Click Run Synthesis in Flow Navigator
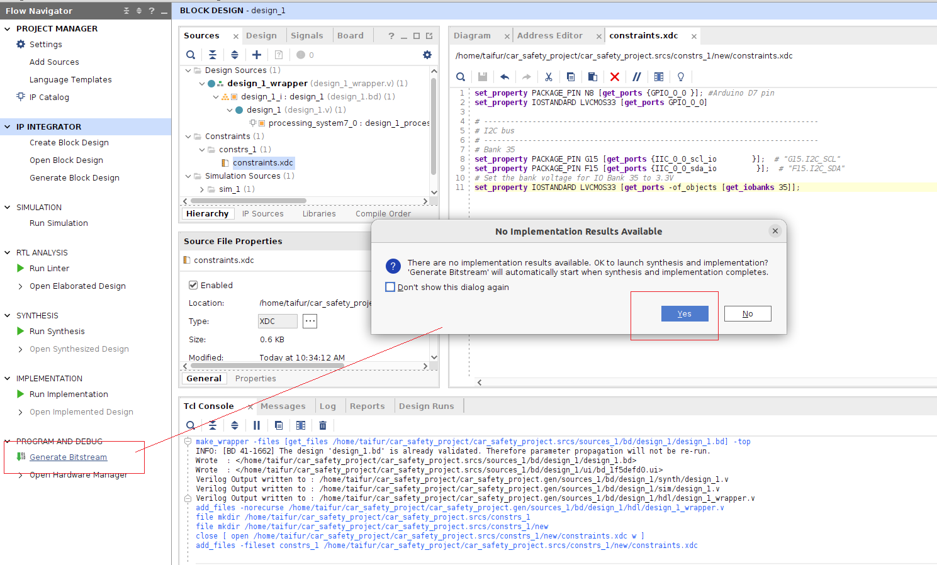Screen dimensions: 937x565 point(57,332)
